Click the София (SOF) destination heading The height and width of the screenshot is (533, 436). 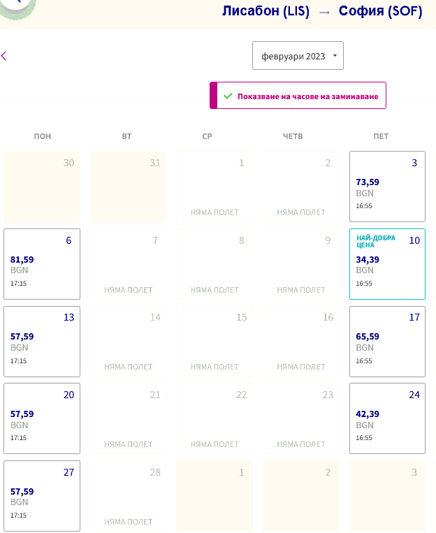click(x=380, y=11)
